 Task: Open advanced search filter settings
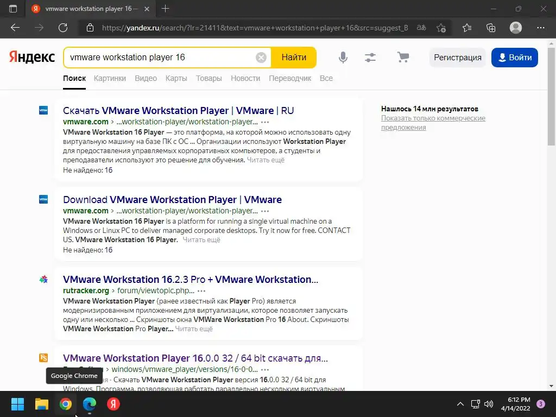(370, 58)
